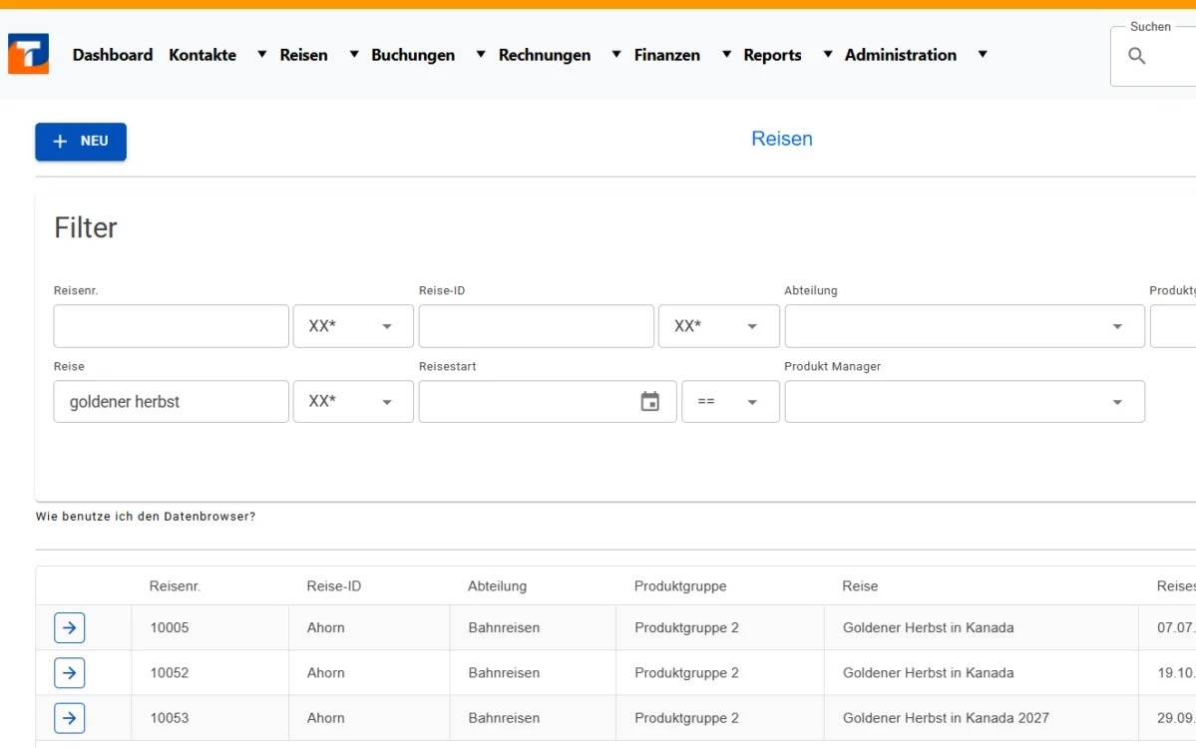The image size is (1196, 748).
Task: Open the Reisestart == operator dropdown
Action: (730, 402)
